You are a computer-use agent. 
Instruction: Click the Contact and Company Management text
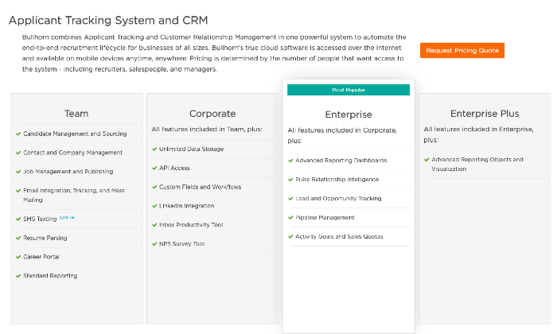(73, 153)
